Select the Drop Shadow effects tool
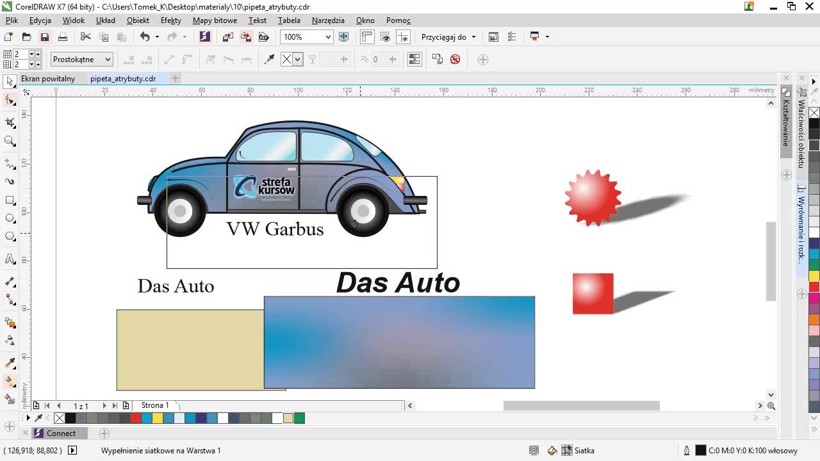 [10, 322]
